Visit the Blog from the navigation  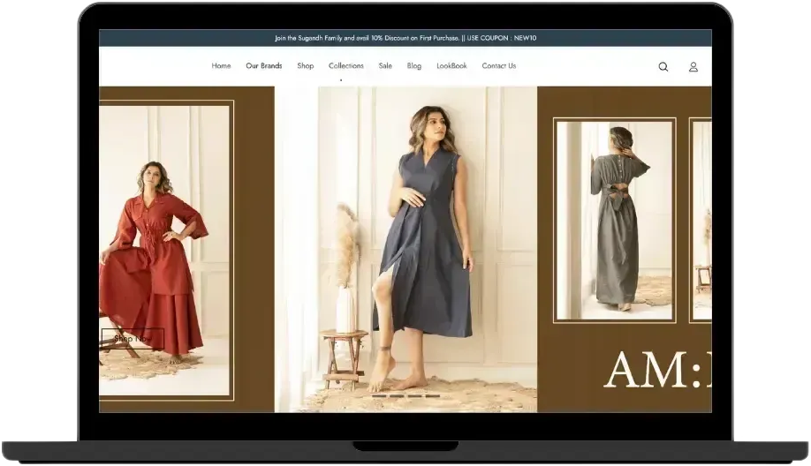[x=413, y=66]
